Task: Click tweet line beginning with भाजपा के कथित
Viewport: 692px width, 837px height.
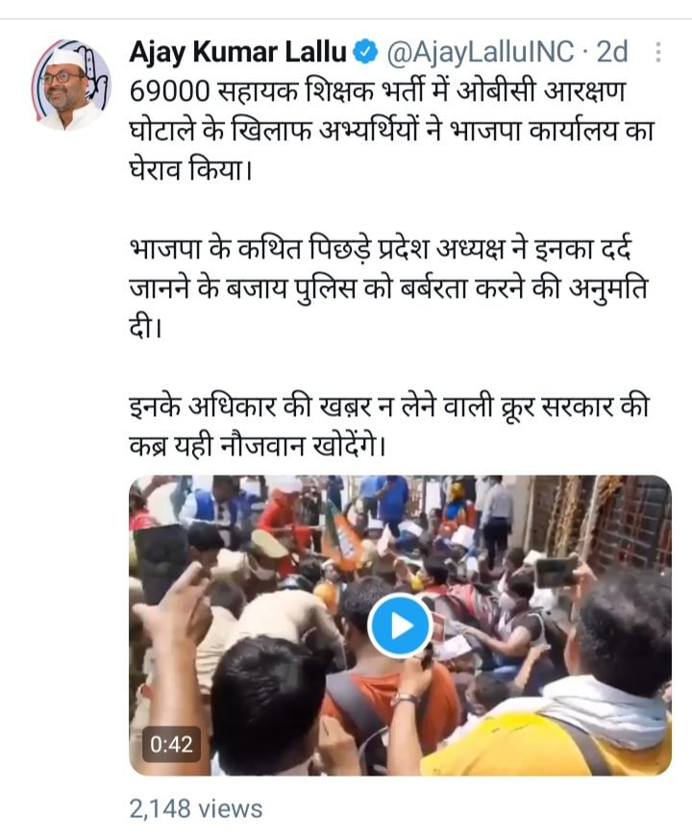Action: (381, 249)
